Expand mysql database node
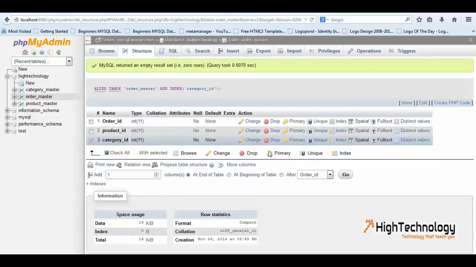Viewport: 476px width, 267px height. pyautogui.click(x=7, y=117)
